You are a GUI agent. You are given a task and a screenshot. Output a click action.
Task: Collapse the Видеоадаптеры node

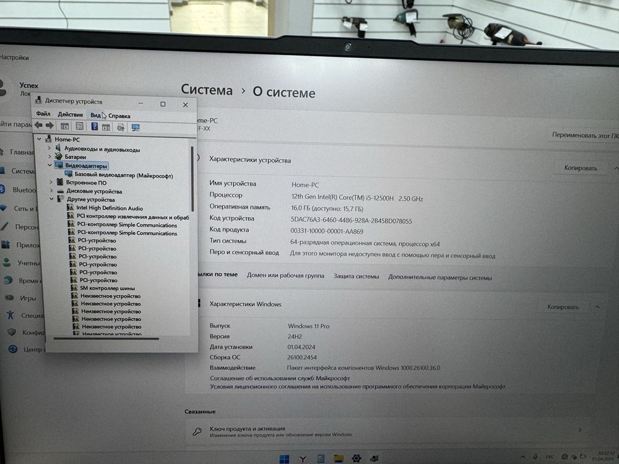click(50, 165)
